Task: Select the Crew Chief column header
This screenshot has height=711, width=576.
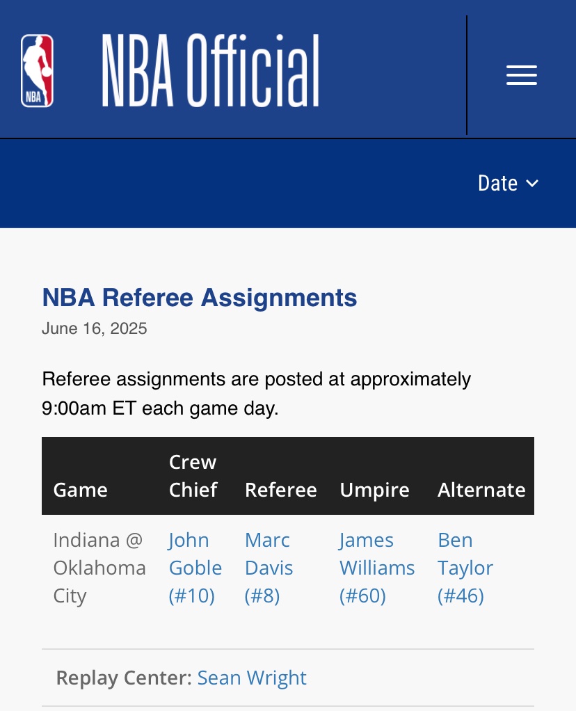Action: click(x=193, y=476)
